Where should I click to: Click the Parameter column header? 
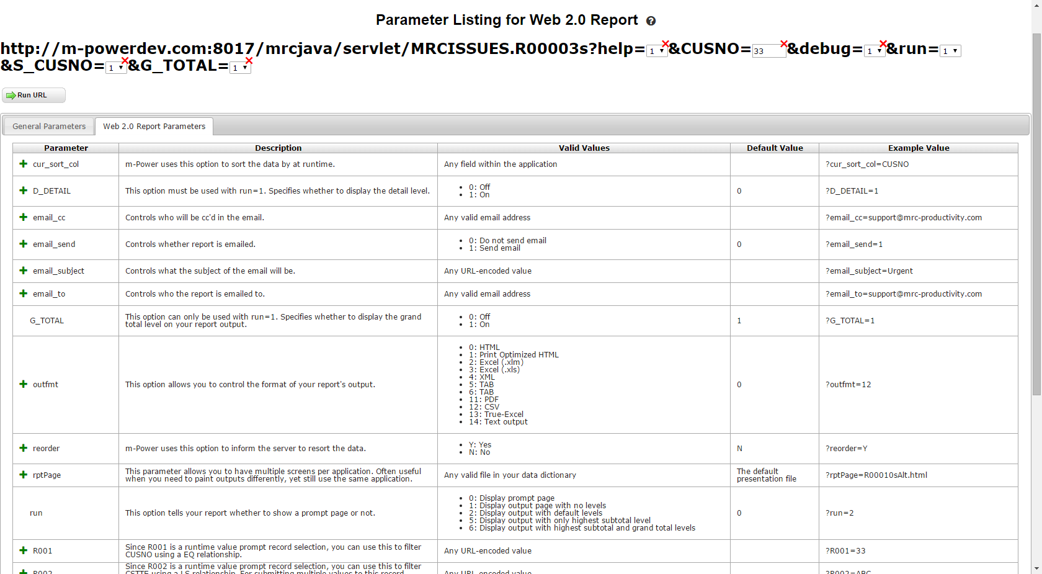click(66, 148)
